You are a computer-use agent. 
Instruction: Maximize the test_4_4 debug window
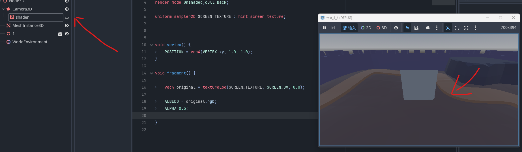[500, 18]
